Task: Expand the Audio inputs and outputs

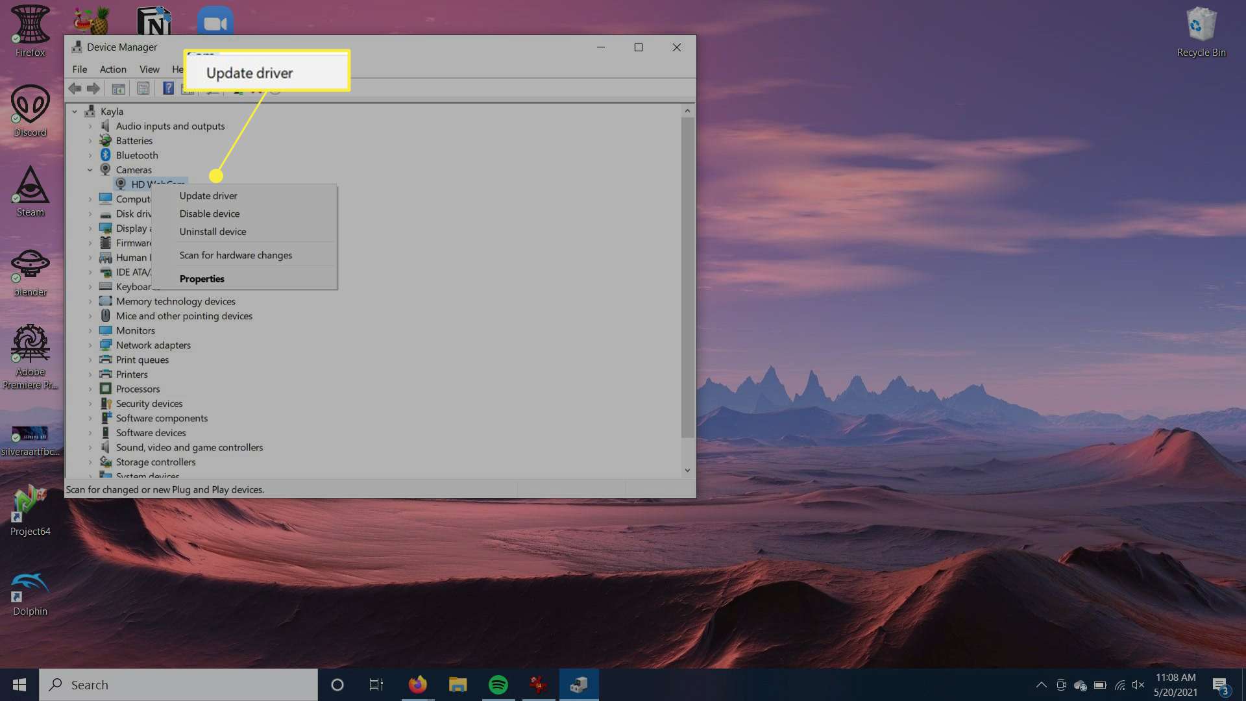Action: [90, 126]
